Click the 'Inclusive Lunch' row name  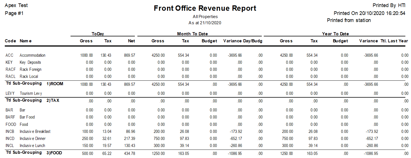(x=32, y=146)
